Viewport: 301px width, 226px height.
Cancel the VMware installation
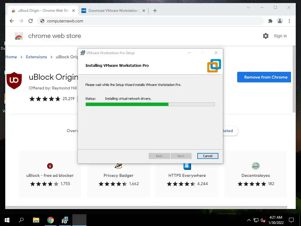[x=208, y=156]
